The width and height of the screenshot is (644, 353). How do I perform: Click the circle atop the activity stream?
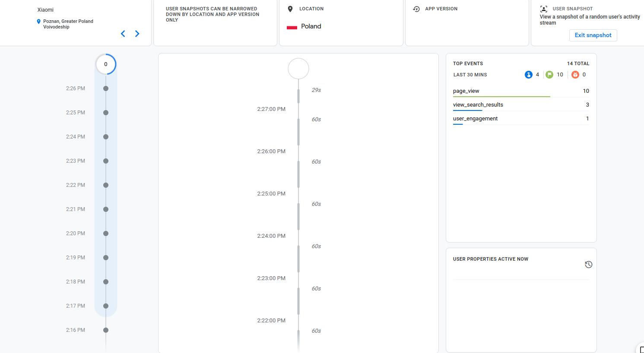[298, 68]
